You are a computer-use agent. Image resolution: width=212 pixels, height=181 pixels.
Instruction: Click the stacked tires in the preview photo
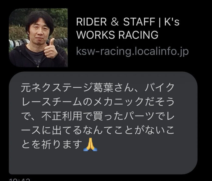[18, 43]
